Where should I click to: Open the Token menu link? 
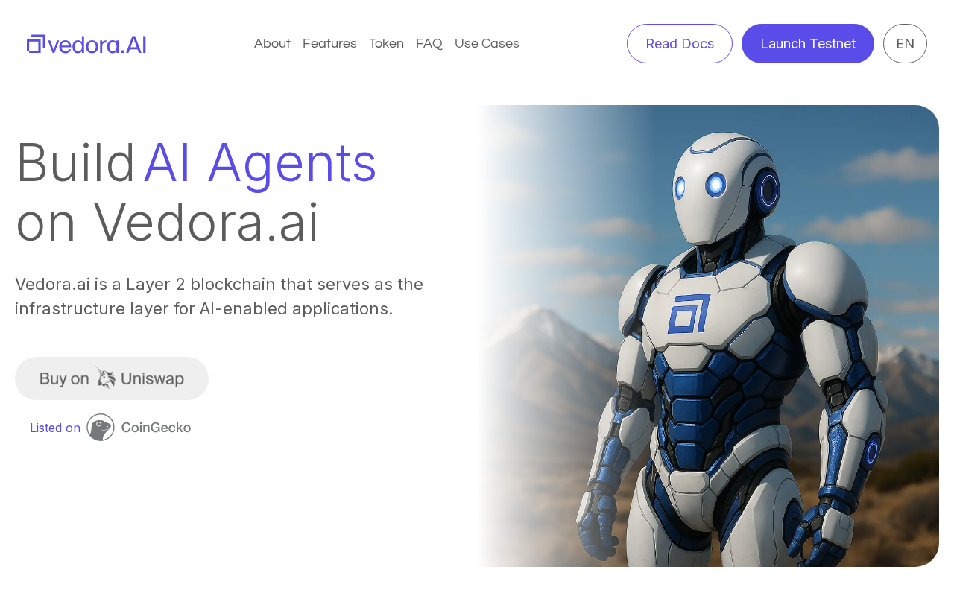(x=386, y=43)
